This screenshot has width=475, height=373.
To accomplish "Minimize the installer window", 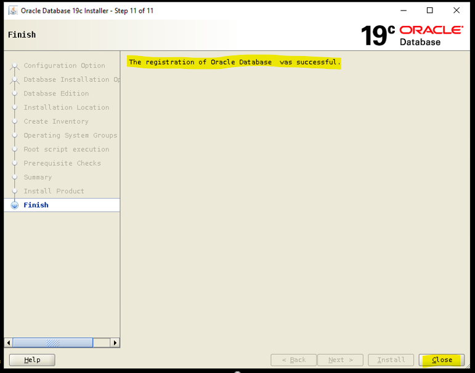I will click(x=404, y=10).
